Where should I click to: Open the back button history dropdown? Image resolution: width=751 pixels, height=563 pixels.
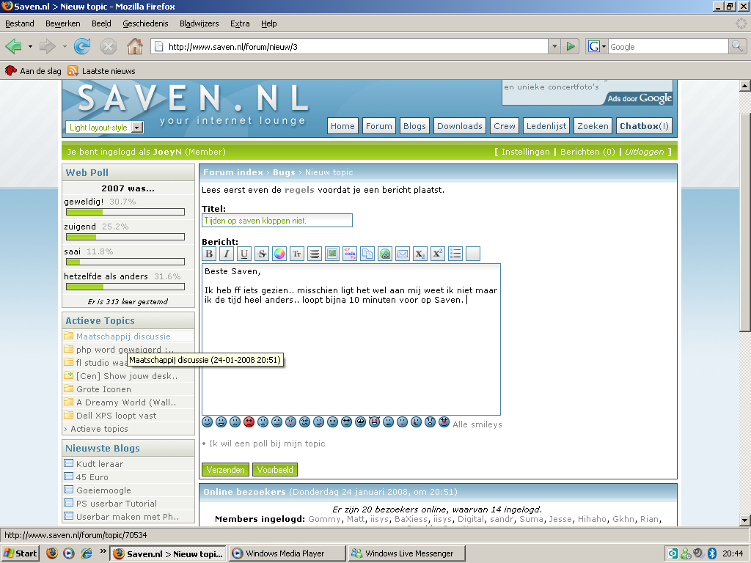pyautogui.click(x=30, y=46)
